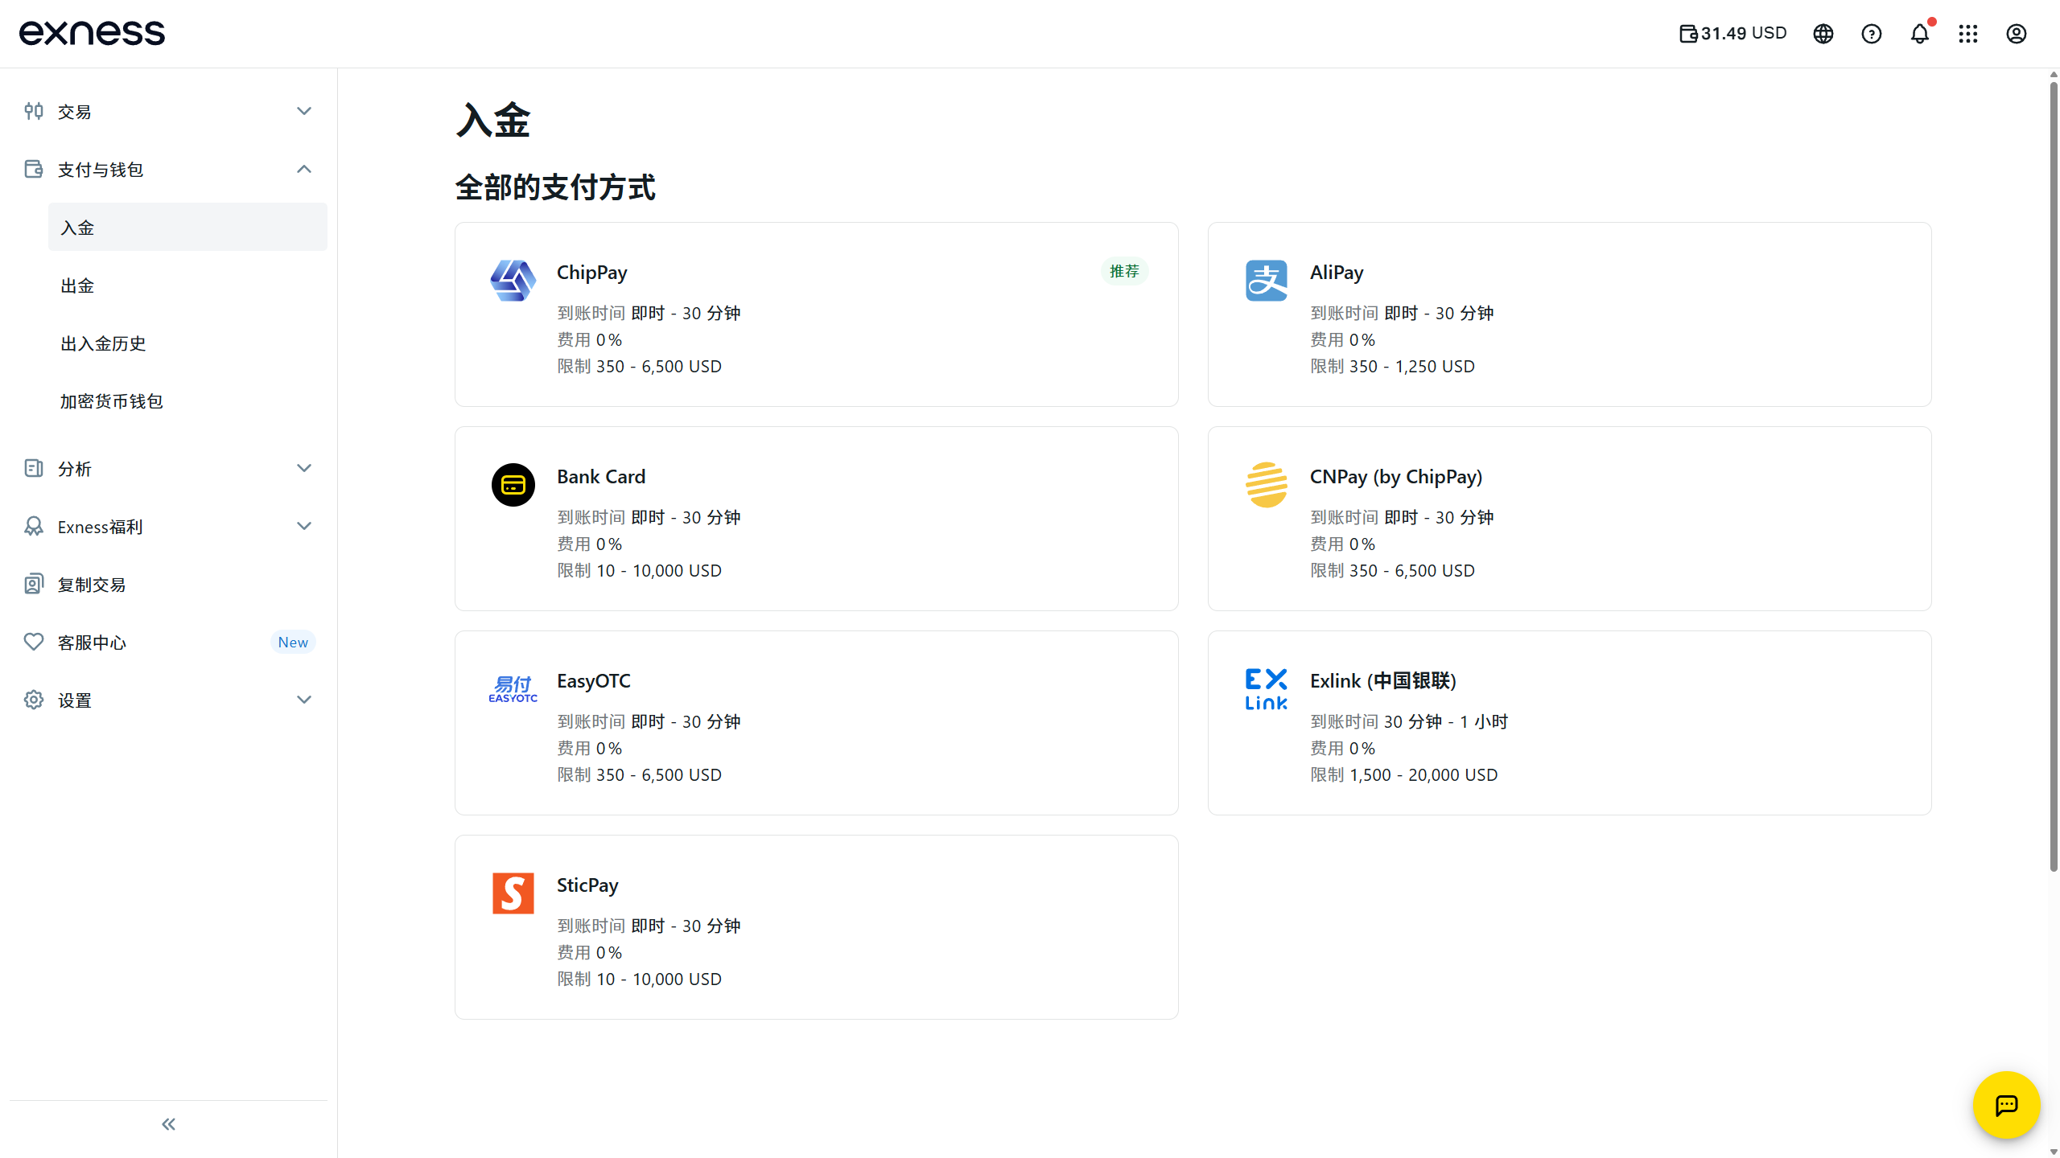The image size is (2060, 1158).
Task: Click the ChipPay logo icon
Action: point(513,281)
